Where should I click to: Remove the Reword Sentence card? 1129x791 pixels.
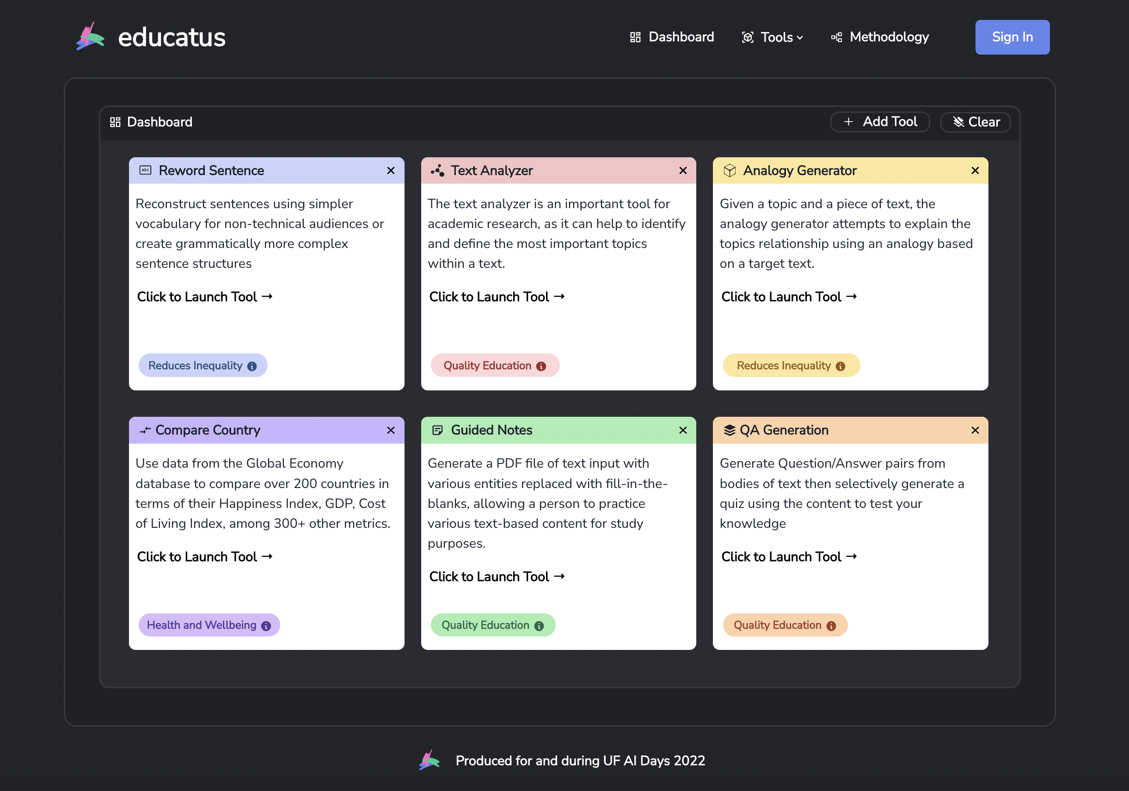click(x=391, y=171)
